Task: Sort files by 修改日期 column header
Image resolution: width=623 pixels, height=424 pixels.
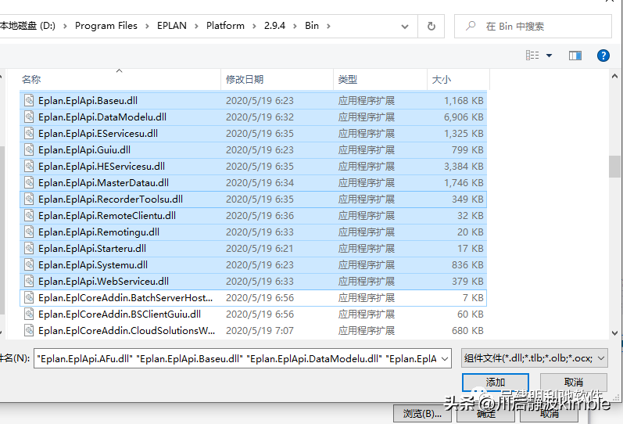Action: point(245,79)
